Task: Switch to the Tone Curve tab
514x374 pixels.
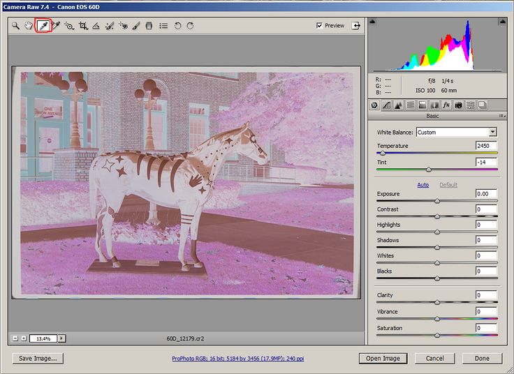Action: point(386,105)
